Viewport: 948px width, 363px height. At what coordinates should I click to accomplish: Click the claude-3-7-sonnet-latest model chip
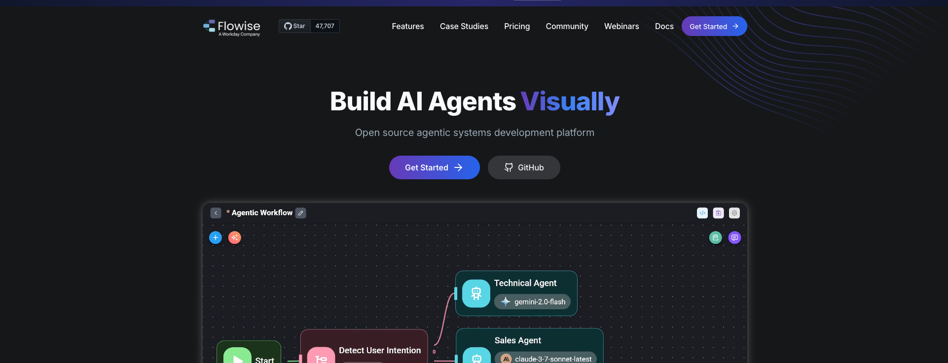[546, 358]
